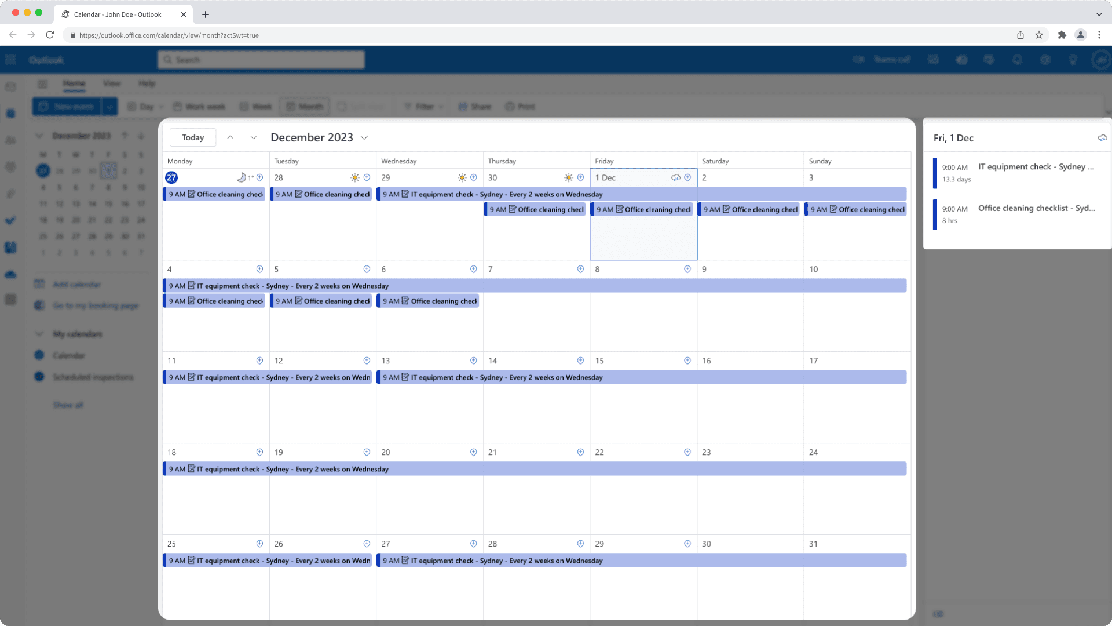Open OneDrive from the left app rail
Image resolution: width=1112 pixels, height=626 pixels.
(x=10, y=274)
